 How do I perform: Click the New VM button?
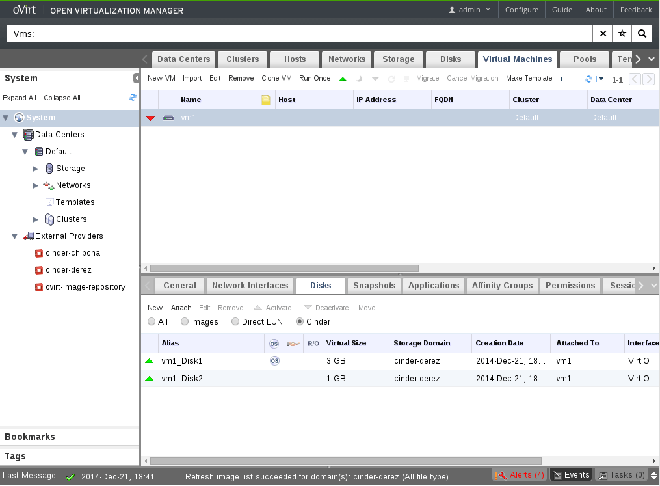[x=161, y=79]
